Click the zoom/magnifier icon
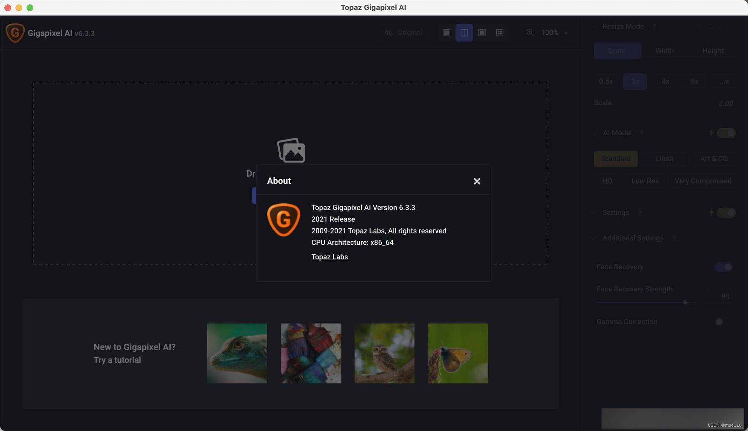The height and width of the screenshot is (431, 748). [x=530, y=32]
